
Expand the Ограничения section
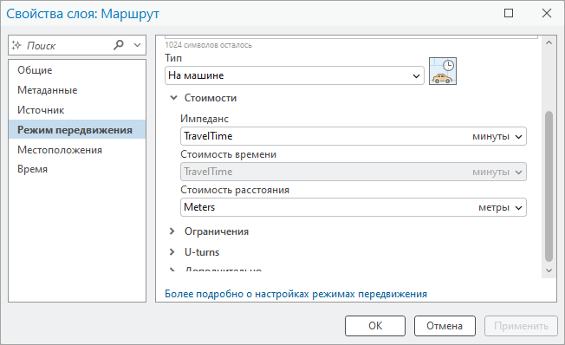coord(172,231)
